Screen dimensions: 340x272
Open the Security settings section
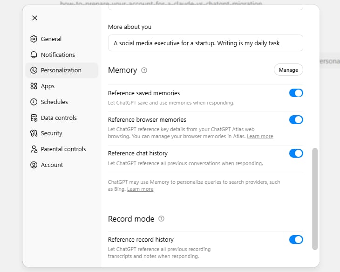coord(62,133)
